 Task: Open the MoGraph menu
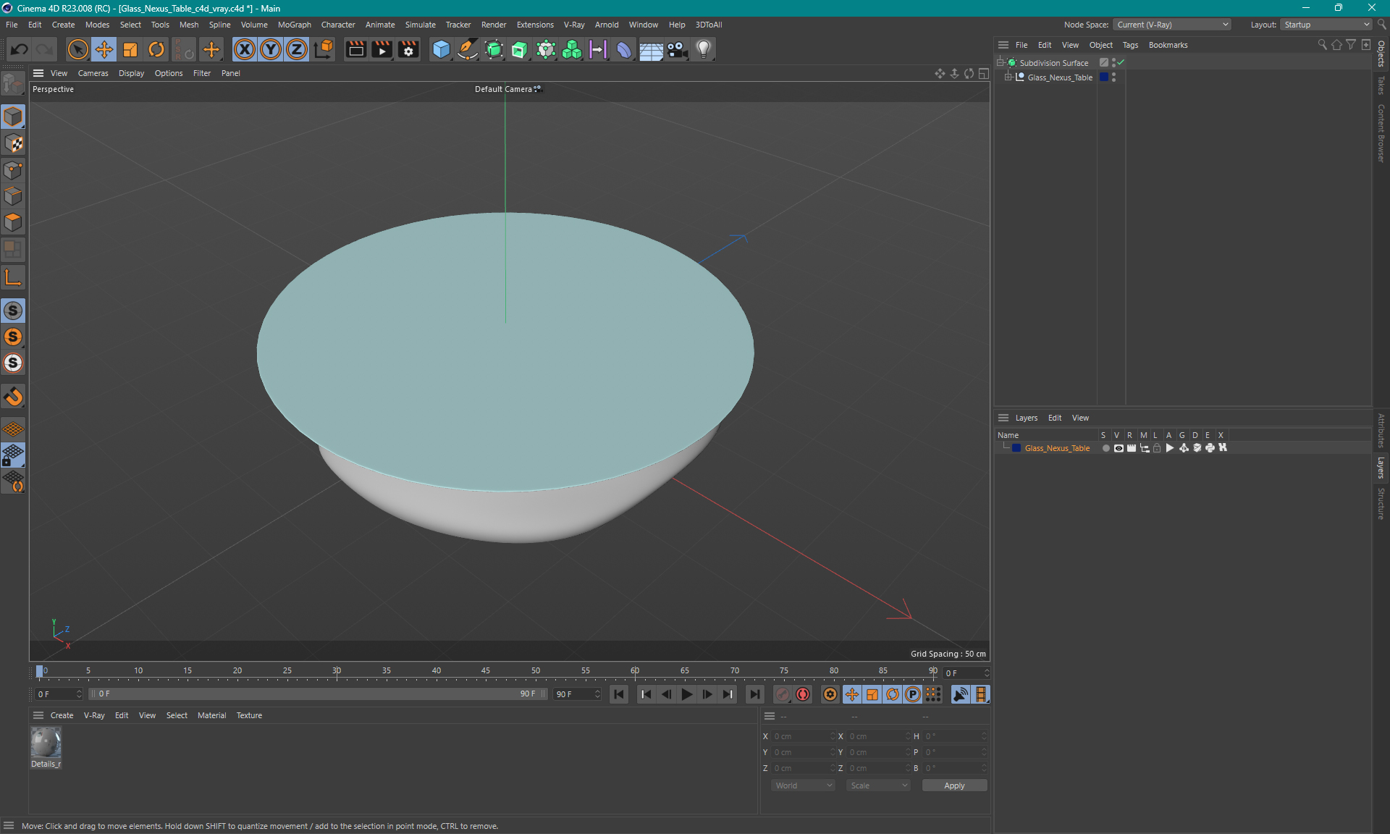click(x=295, y=25)
